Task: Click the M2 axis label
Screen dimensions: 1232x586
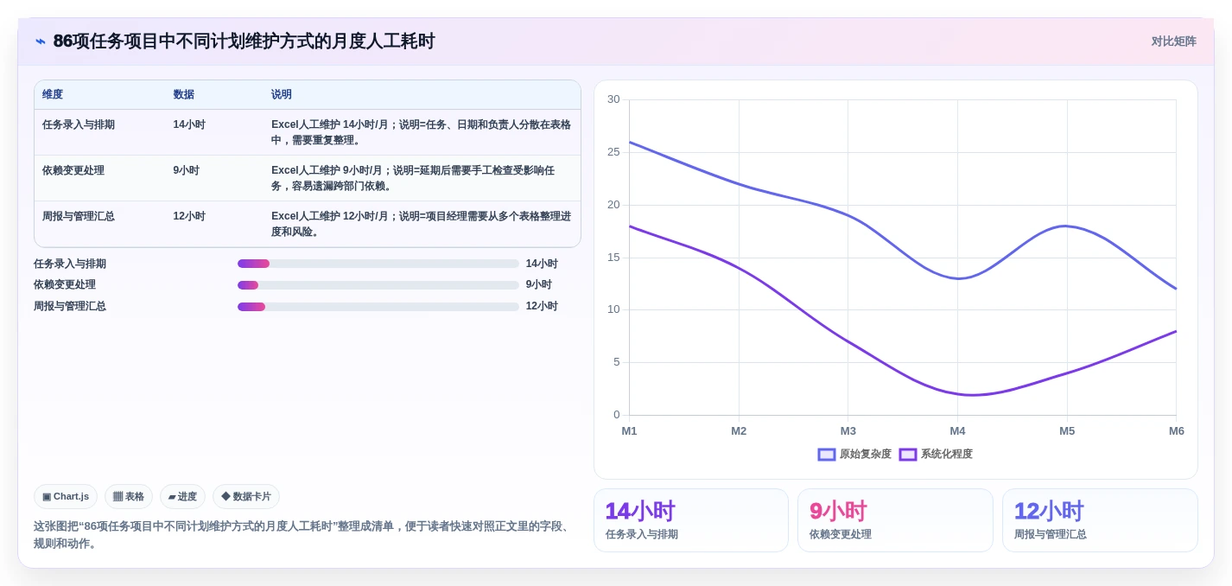Action: [x=739, y=430]
